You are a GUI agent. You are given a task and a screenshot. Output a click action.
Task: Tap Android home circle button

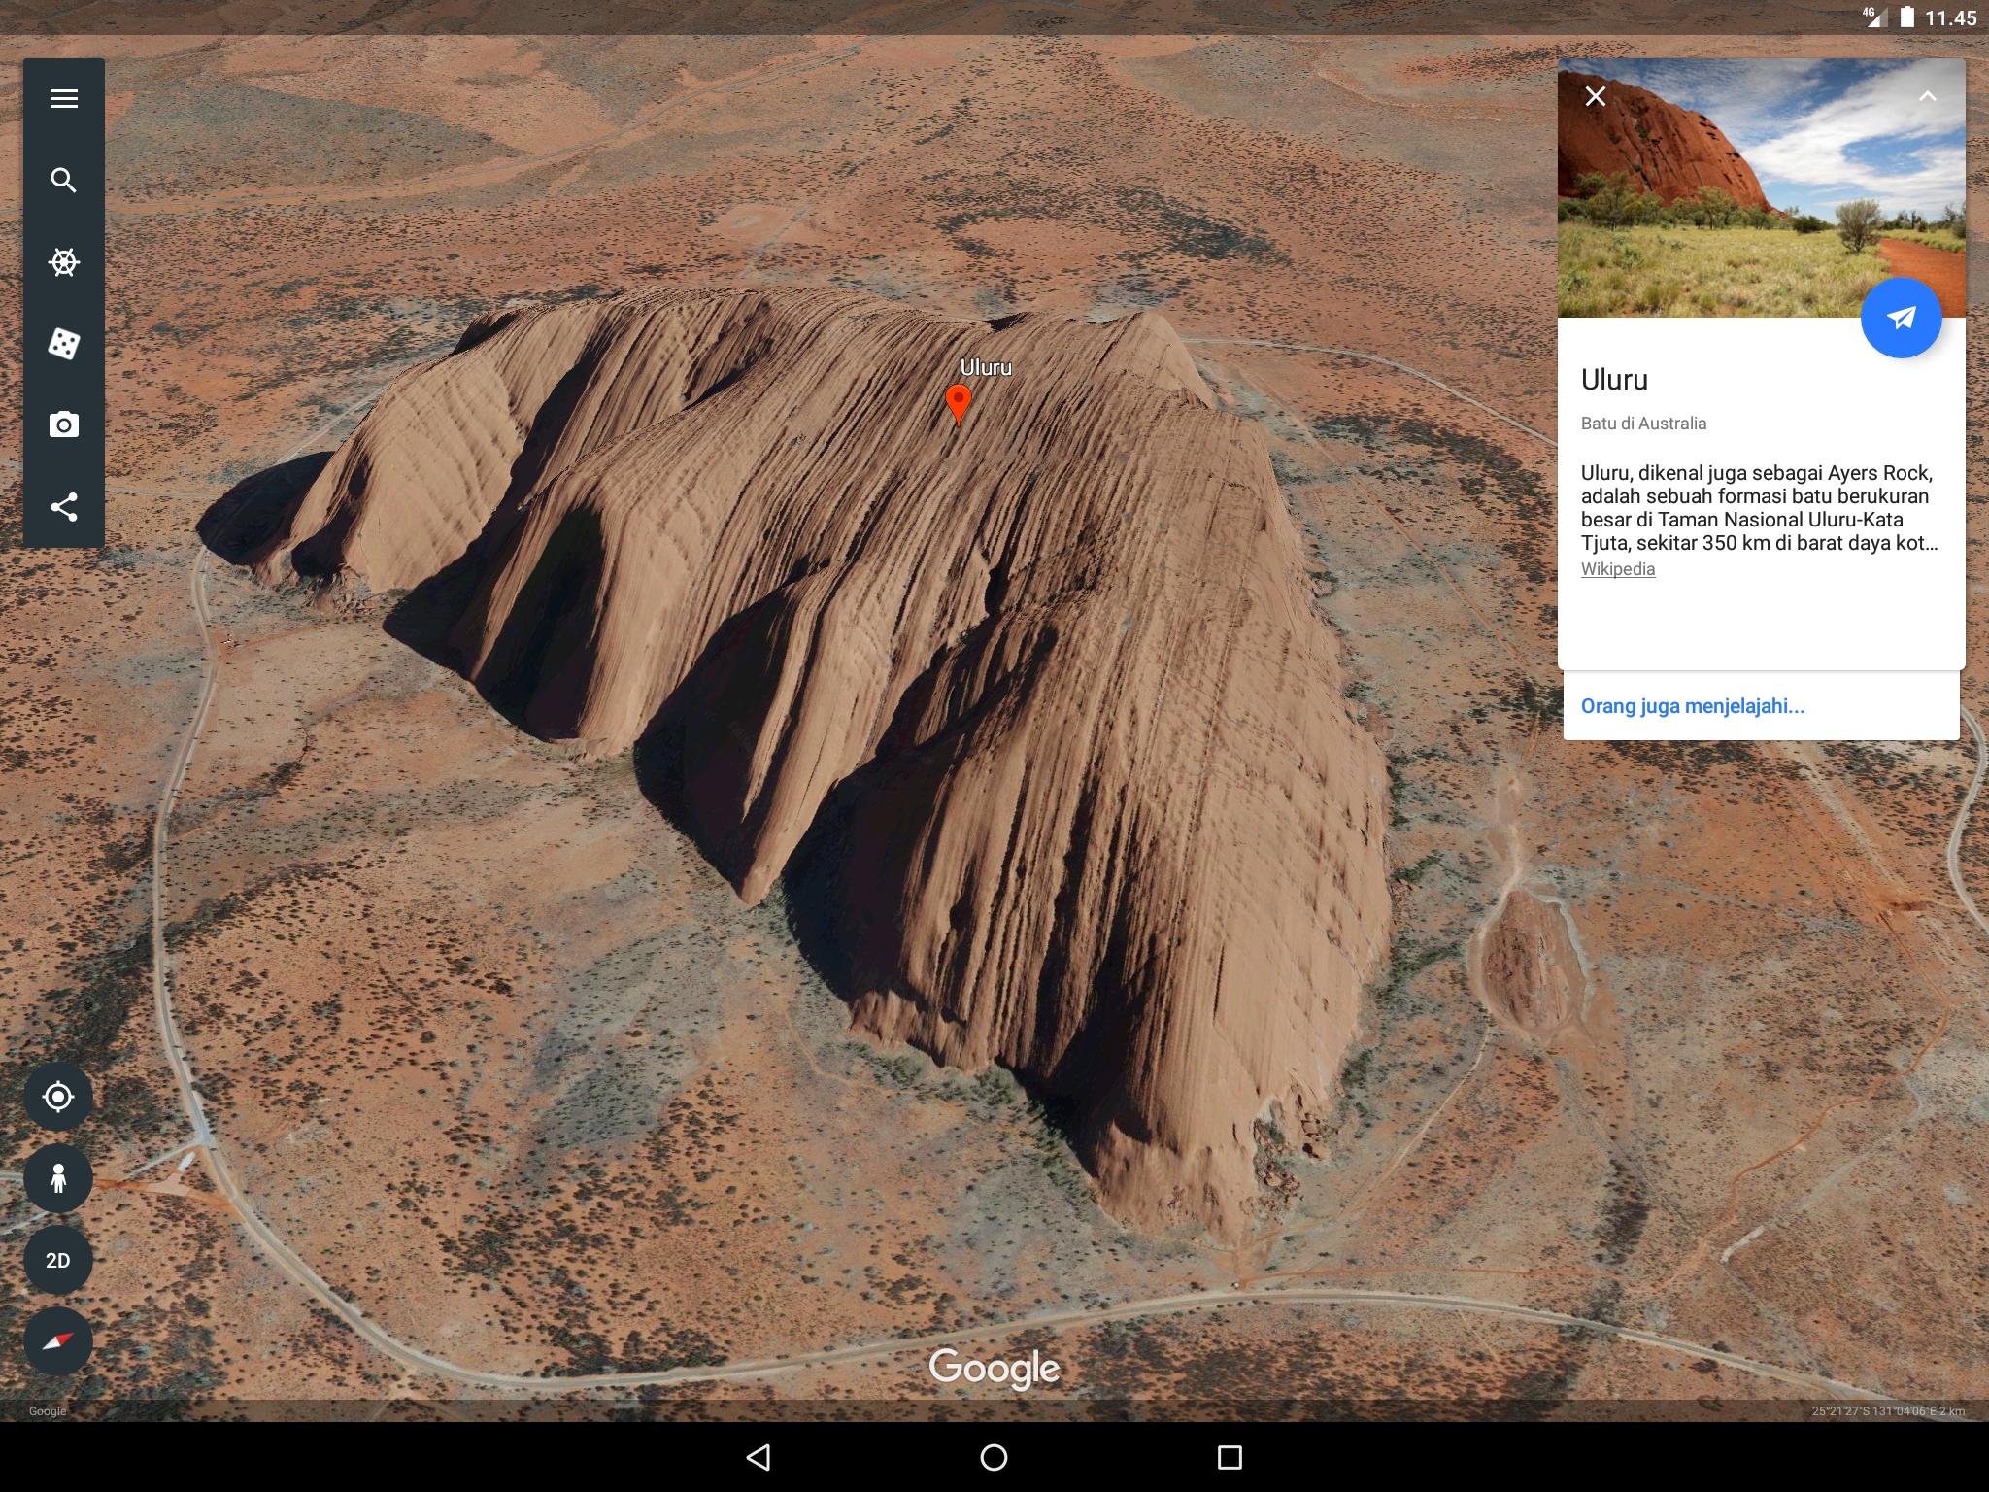point(994,1457)
